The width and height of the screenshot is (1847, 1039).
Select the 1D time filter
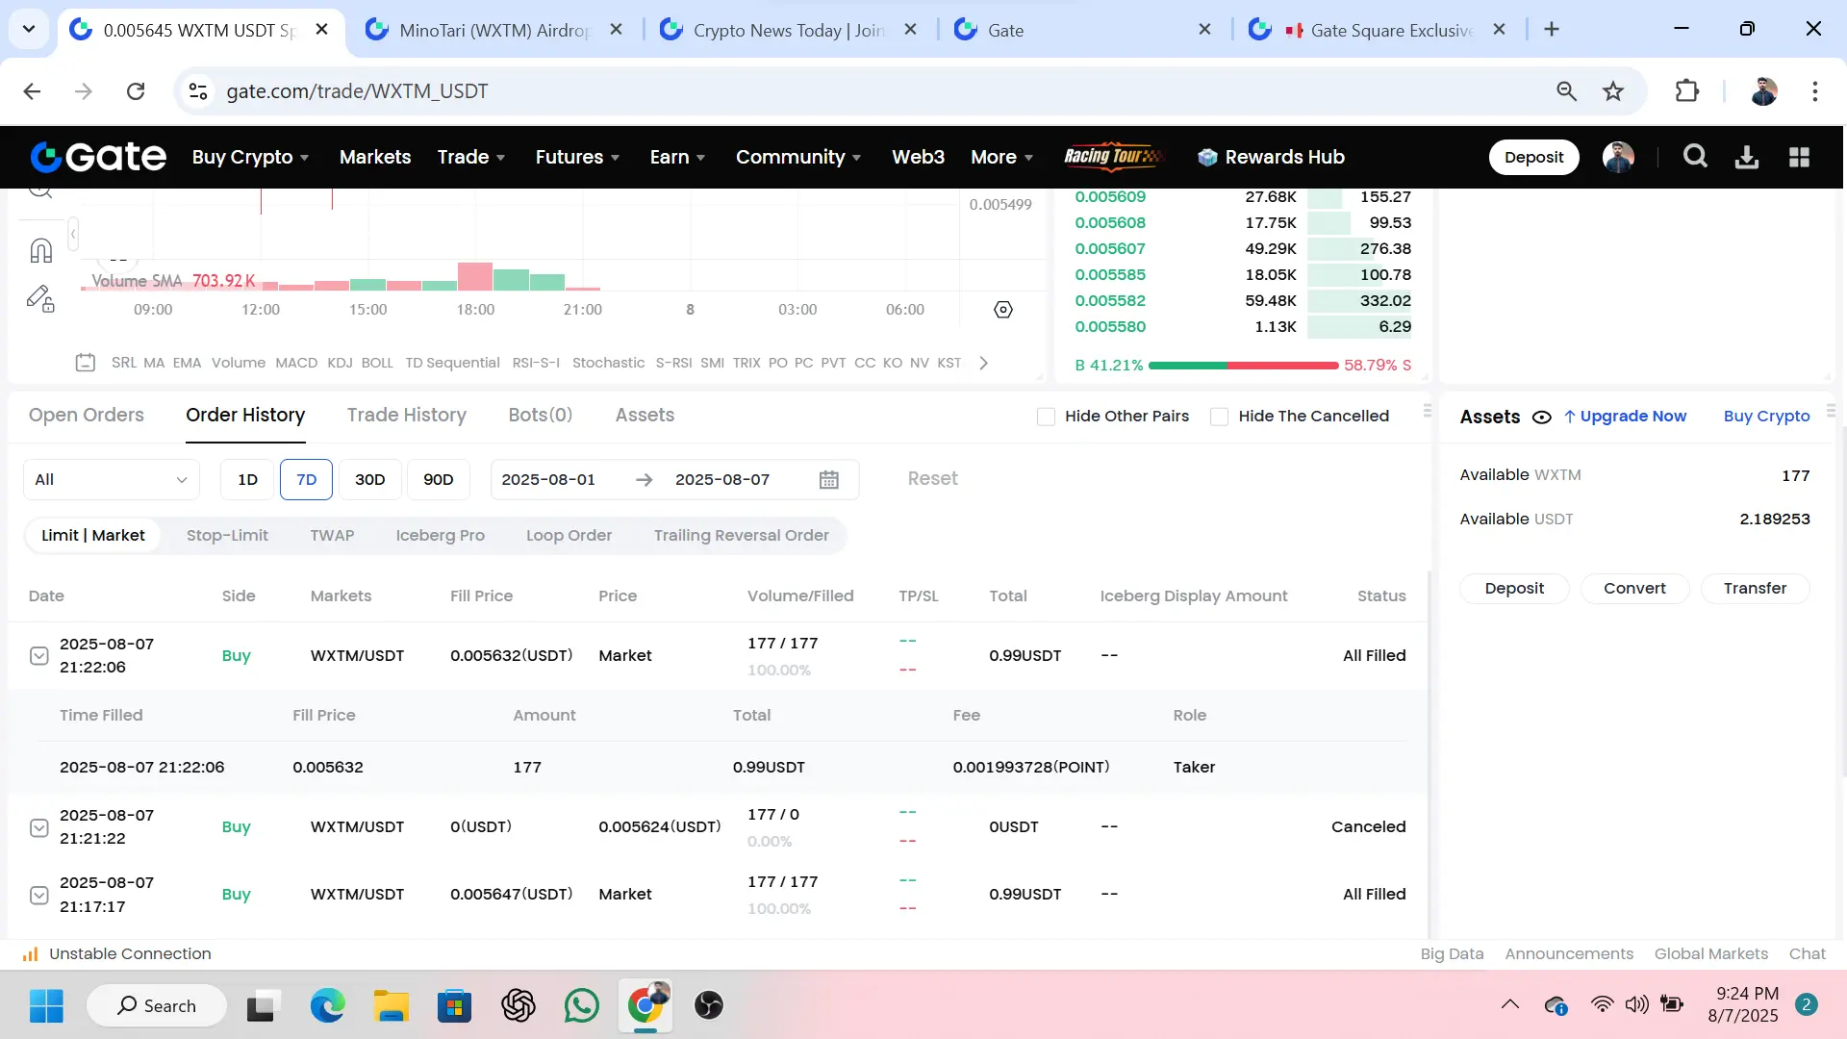[247, 479]
